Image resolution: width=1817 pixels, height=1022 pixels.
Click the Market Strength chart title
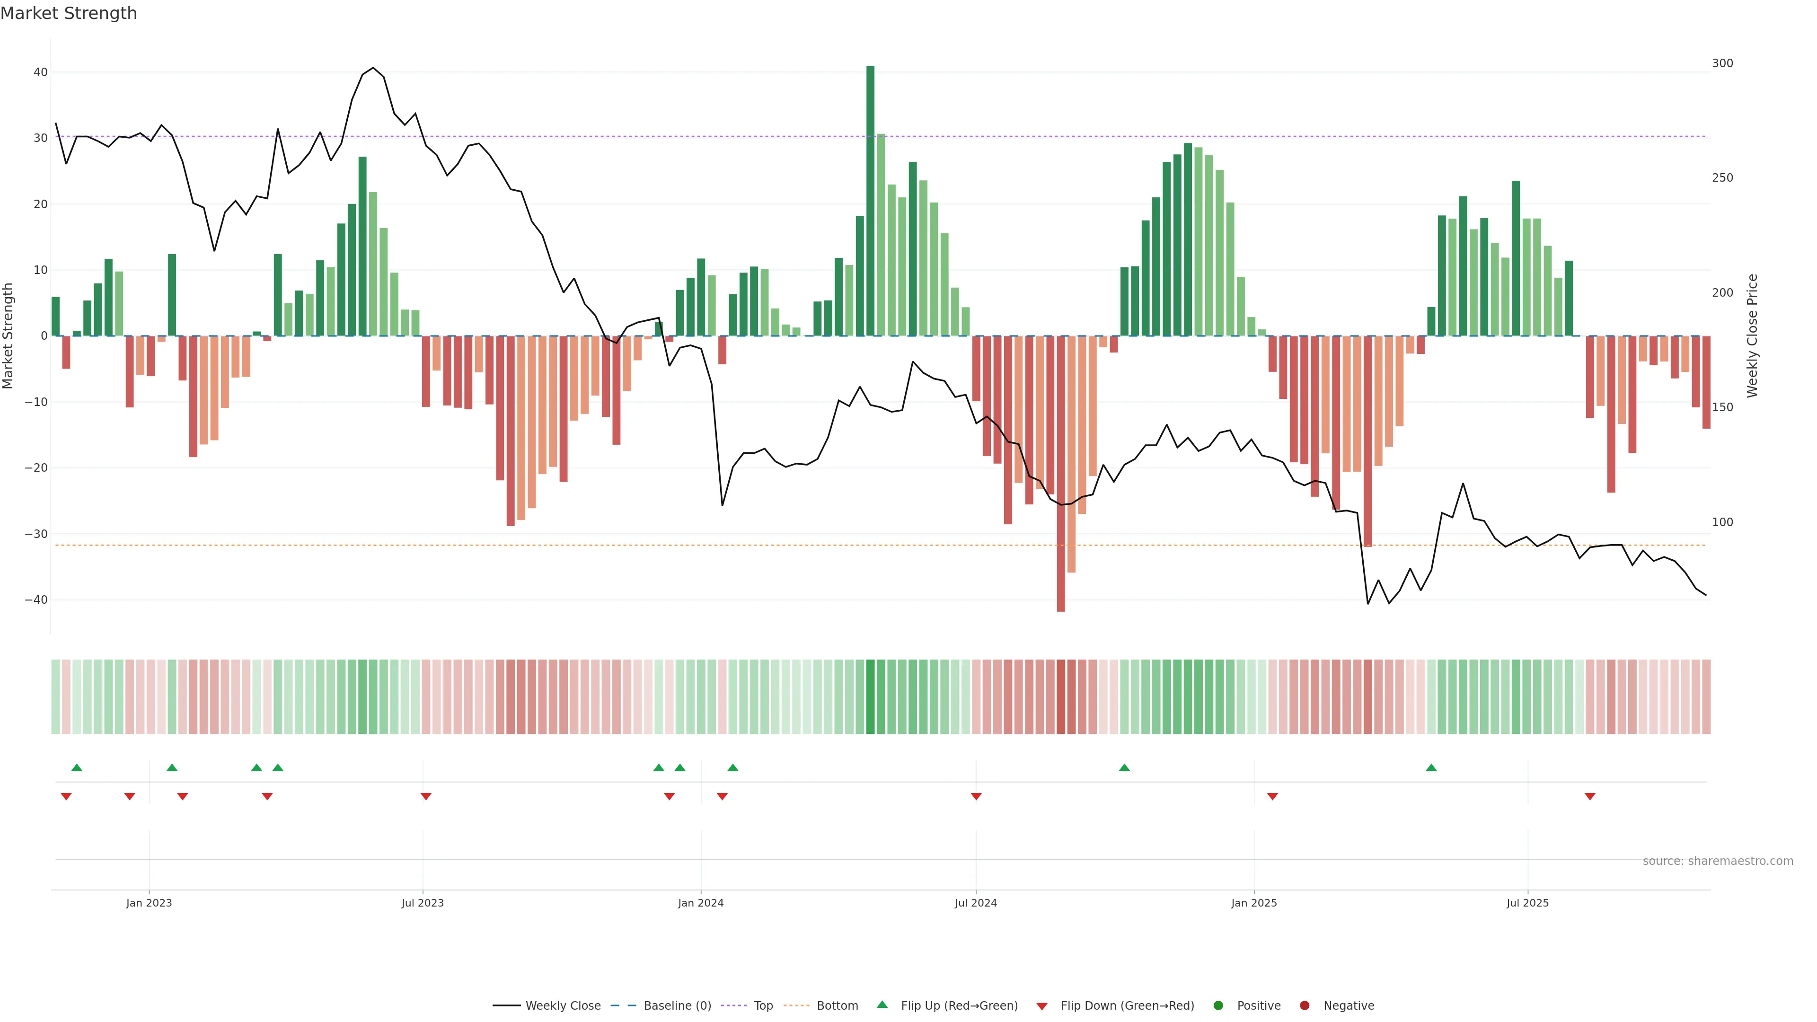tap(69, 13)
